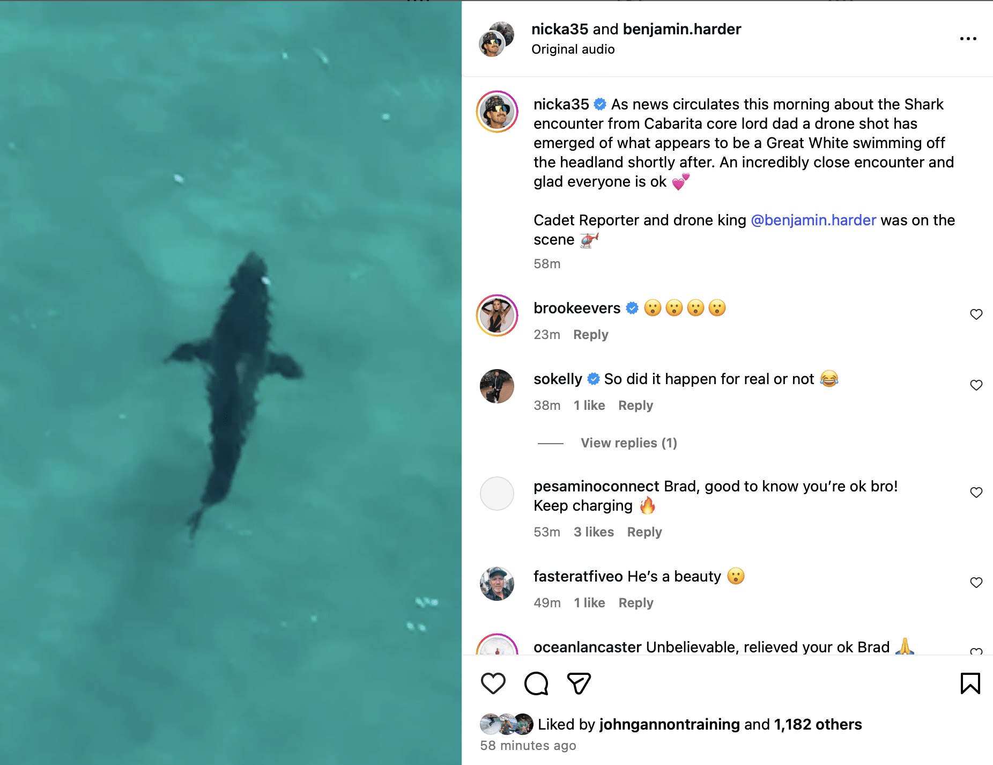Open the three-dot more options menu
This screenshot has width=993, height=765.
pyautogui.click(x=968, y=39)
